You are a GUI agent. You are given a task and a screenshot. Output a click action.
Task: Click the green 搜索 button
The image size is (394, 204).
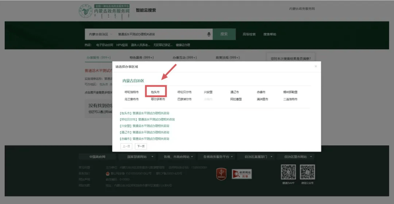click(224, 34)
